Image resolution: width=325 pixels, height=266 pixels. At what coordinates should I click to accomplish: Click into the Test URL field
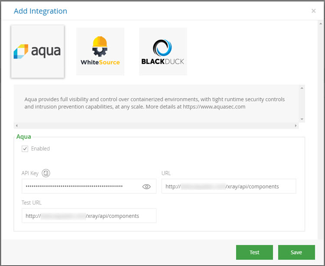(89, 215)
